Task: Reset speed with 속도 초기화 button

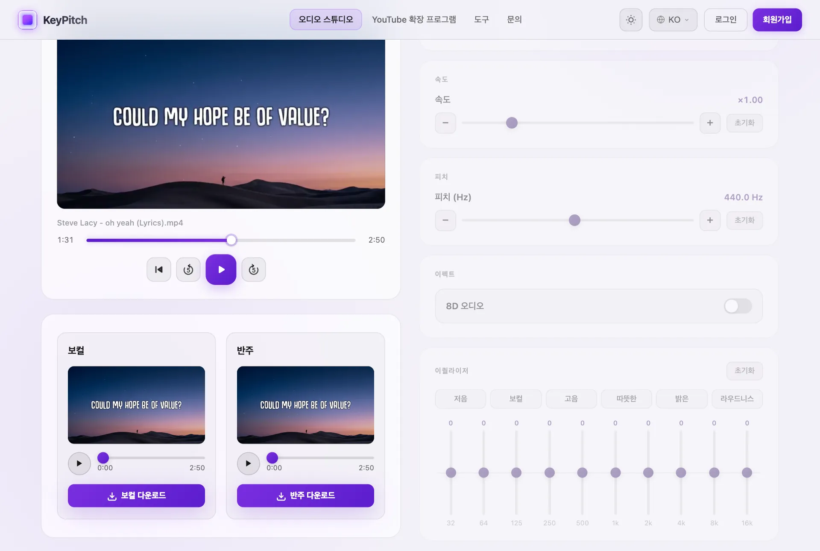Action: 744,123
